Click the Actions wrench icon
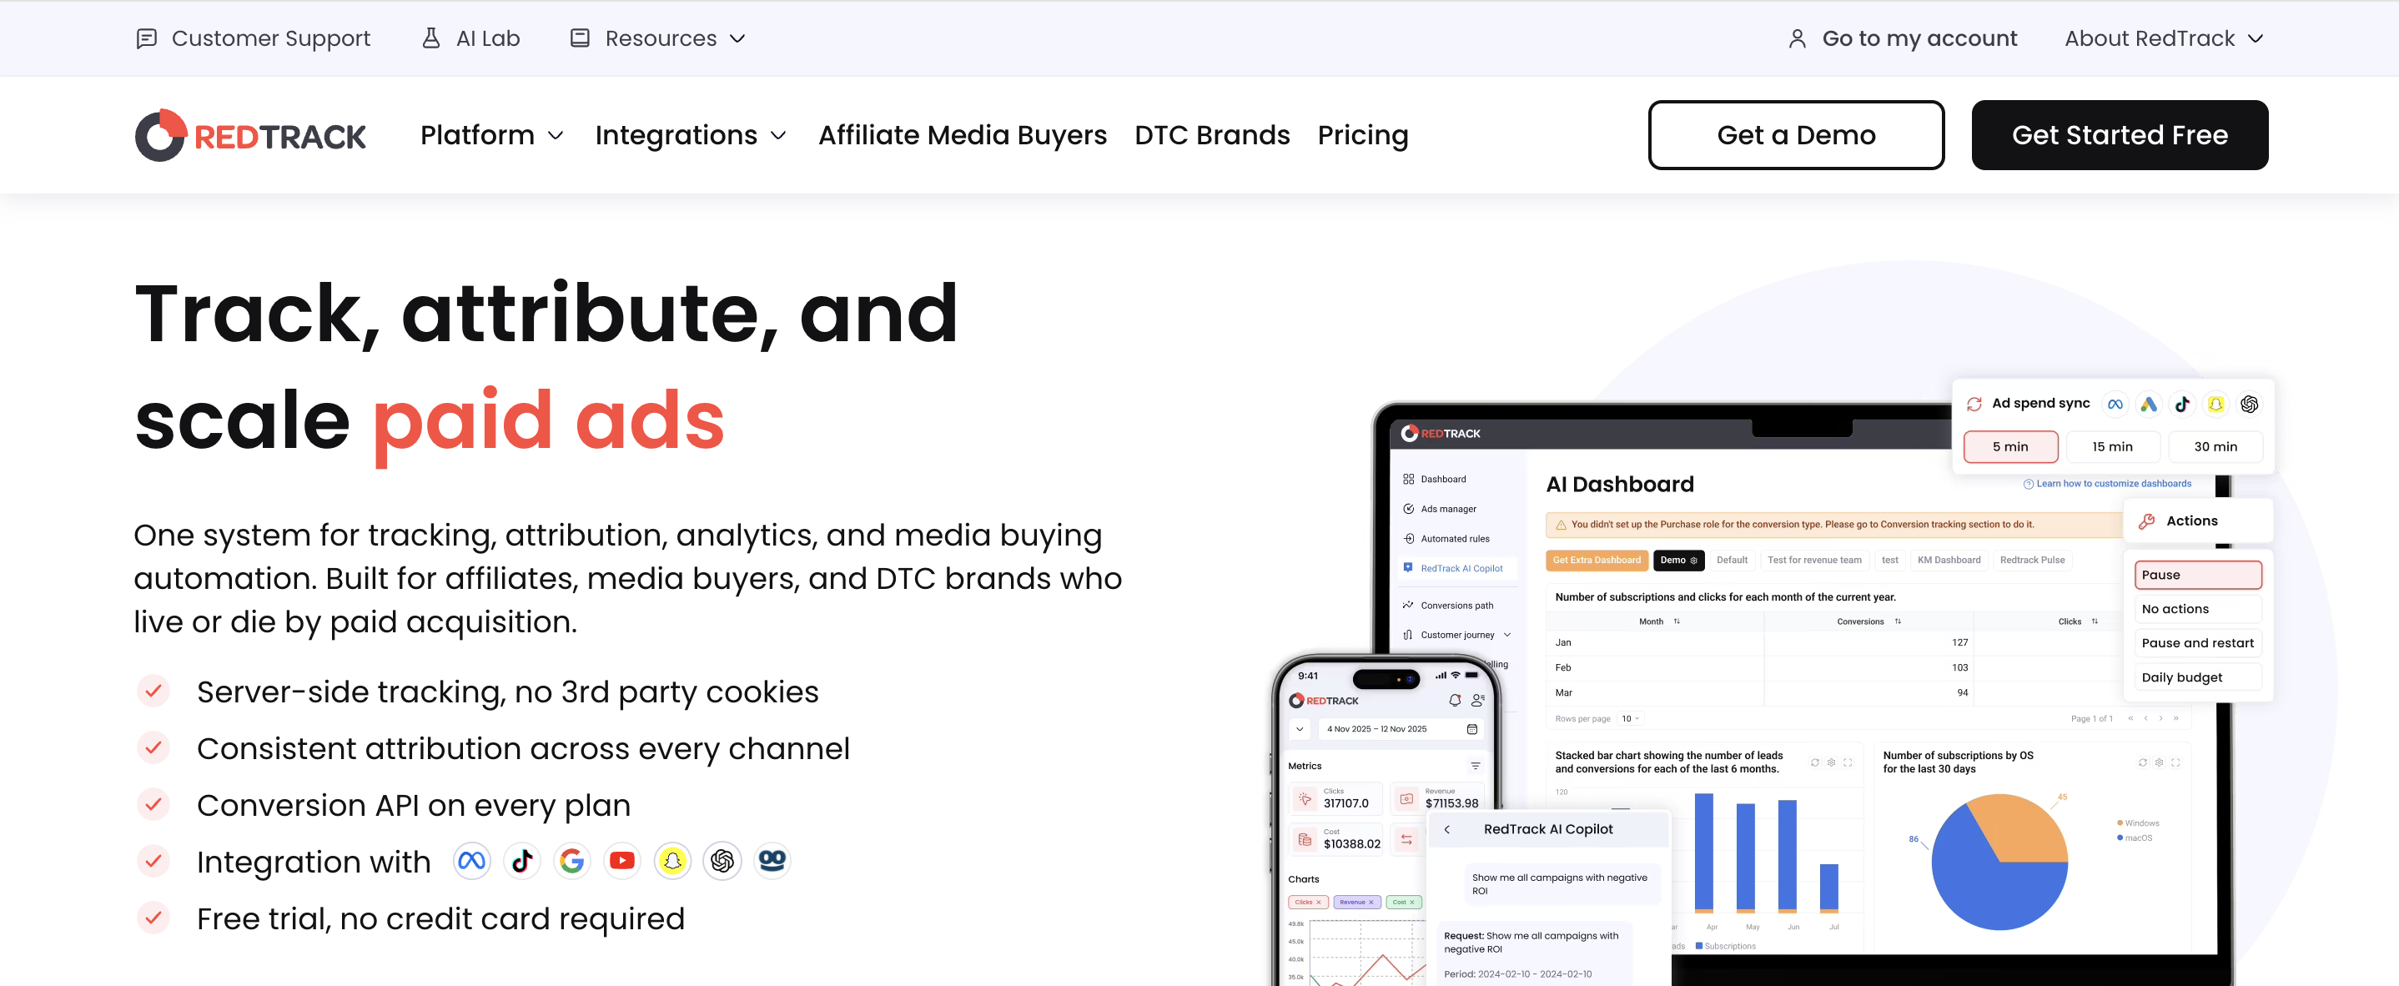The width and height of the screenshot is (2399, 986). click(2146, 521)
